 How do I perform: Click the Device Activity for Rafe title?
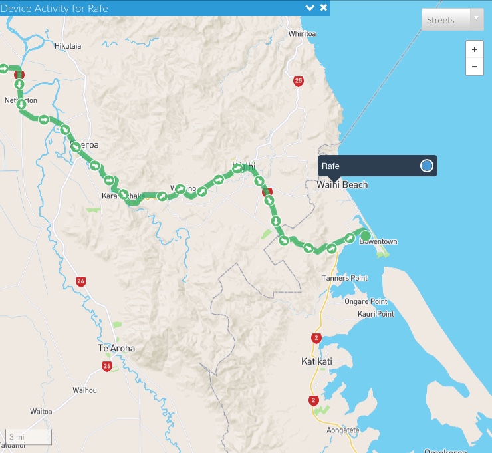pyautogui.click(x=55, y=8)
